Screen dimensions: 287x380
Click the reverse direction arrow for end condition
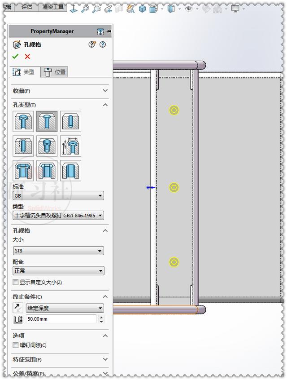point(17,308)
